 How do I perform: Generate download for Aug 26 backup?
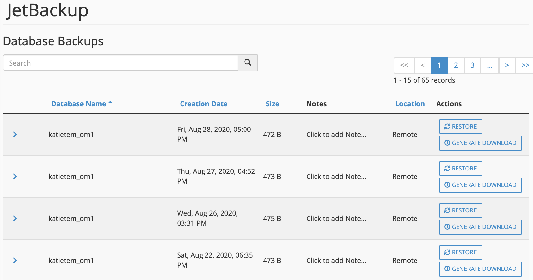click(x=480, y=227)
